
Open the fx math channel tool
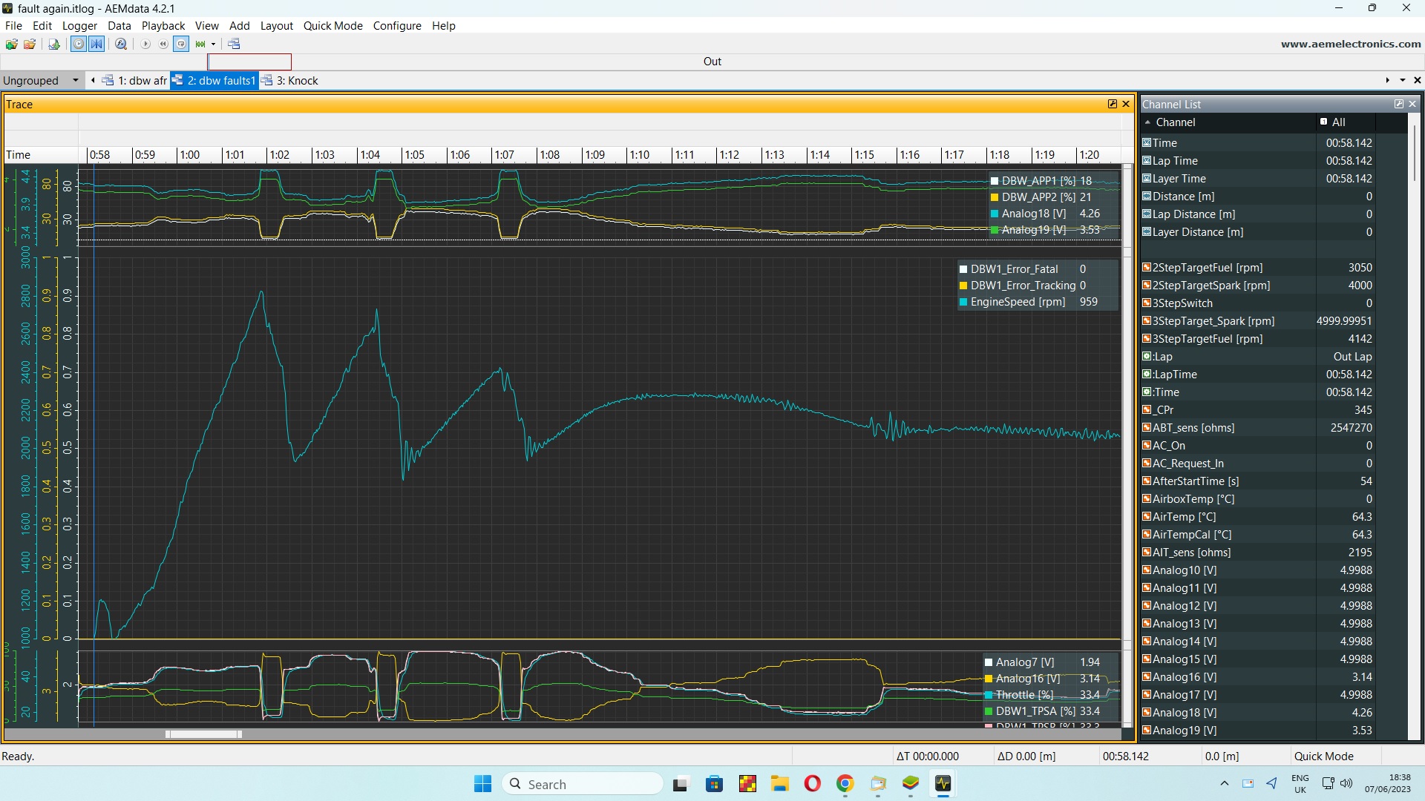(121, 44)
